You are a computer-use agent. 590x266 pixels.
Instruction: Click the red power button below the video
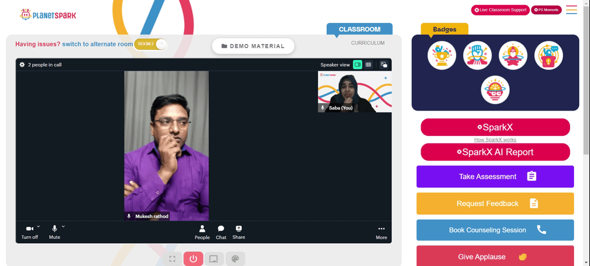194,259
